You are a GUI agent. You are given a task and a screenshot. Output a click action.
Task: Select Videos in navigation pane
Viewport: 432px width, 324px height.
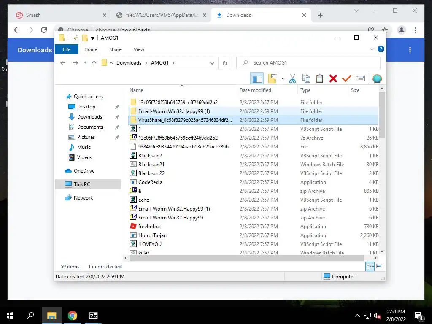coord(84,157)
